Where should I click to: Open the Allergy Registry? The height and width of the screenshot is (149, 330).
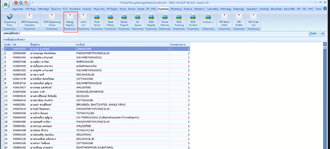pyautogui.click(x=70, y=21)
